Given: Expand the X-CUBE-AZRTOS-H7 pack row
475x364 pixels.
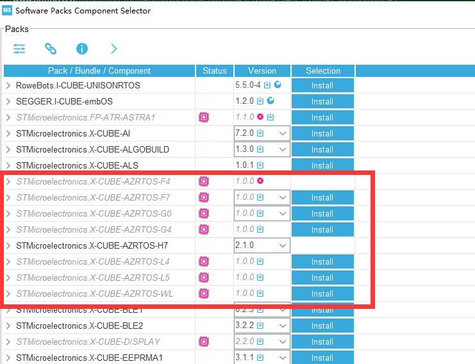Looking at the screenshot, I should click(x=8, y=245).
